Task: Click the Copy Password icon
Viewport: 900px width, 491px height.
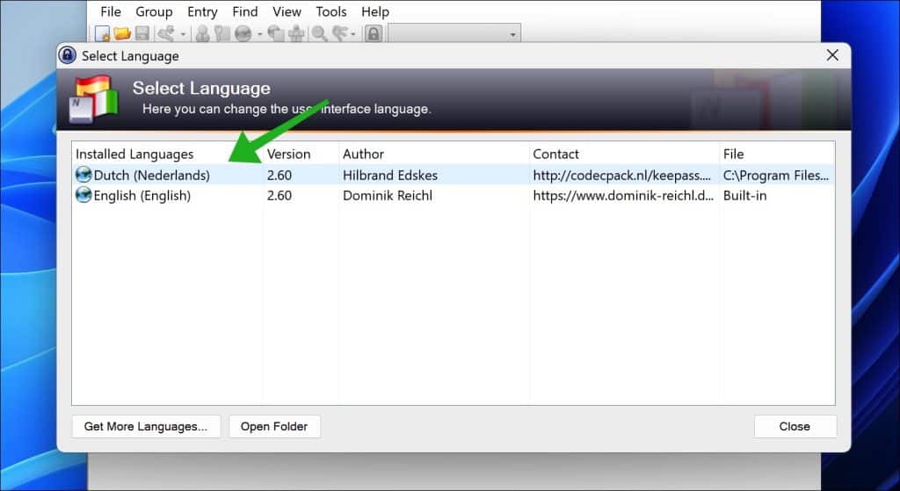Action: 221,34
